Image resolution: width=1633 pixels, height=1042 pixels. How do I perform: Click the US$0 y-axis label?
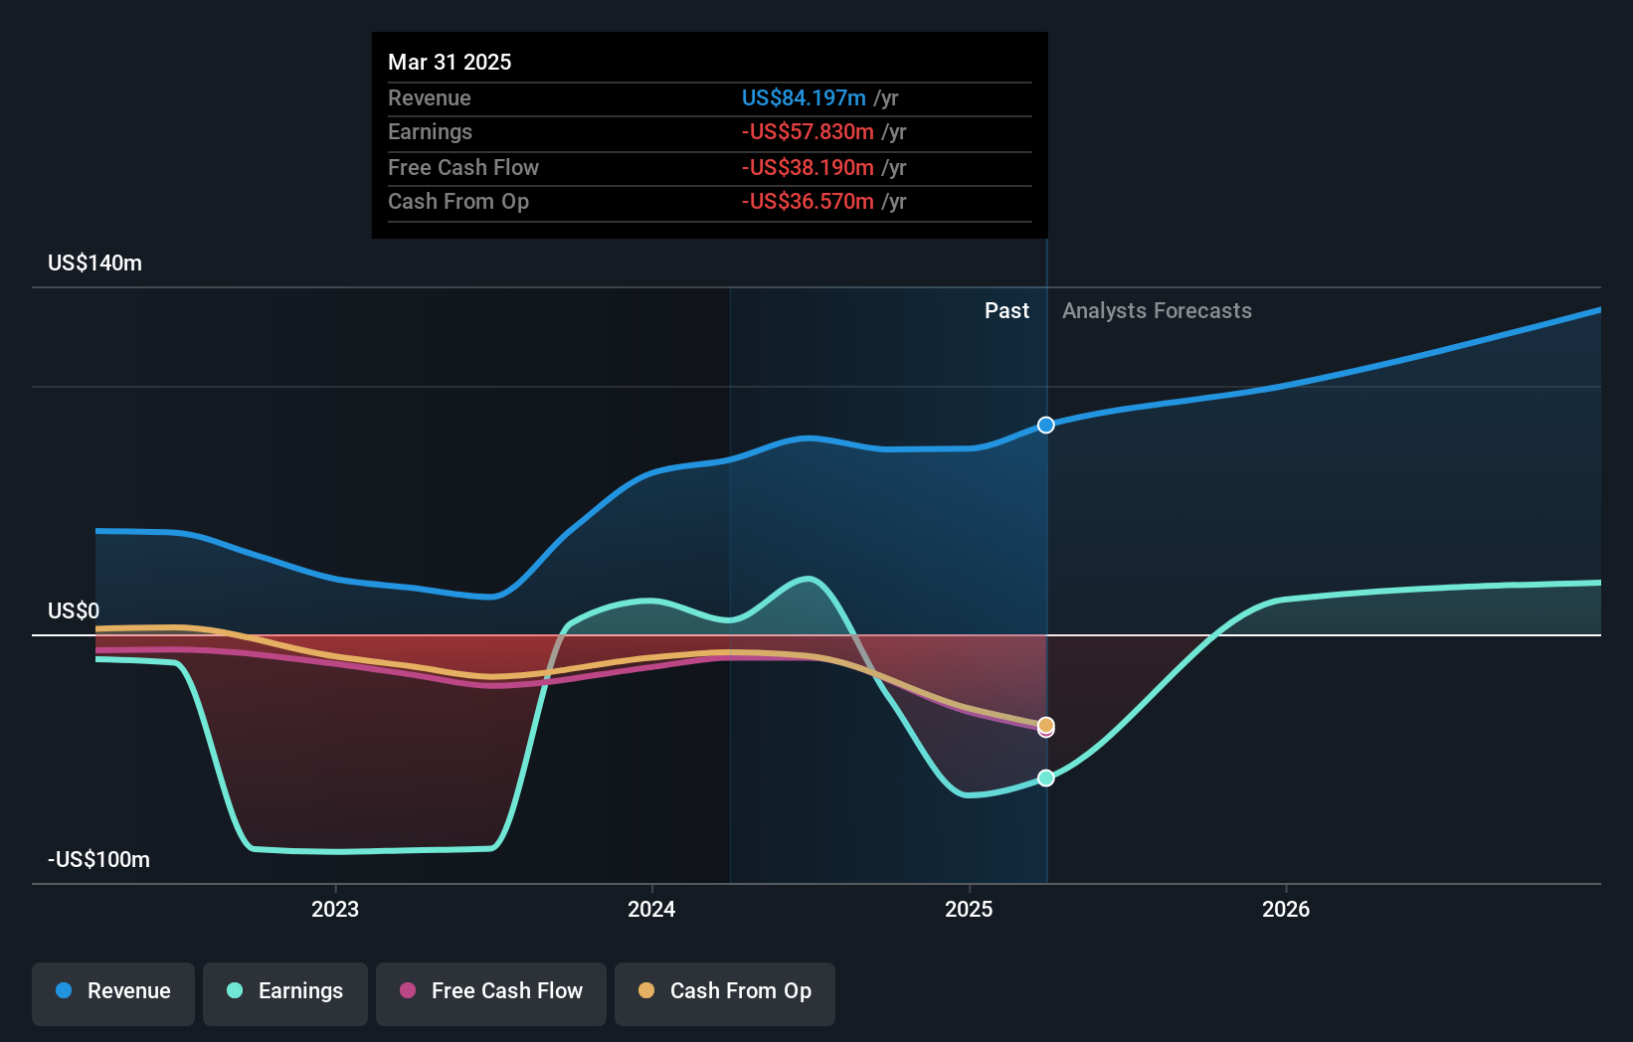point(74,610)
